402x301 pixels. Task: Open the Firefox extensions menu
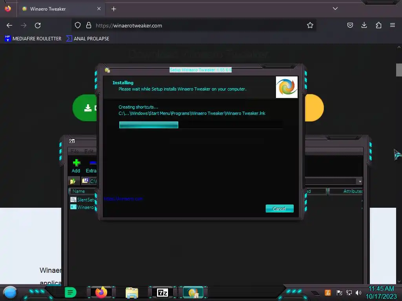pyautogui.click(x=378, y=25)
